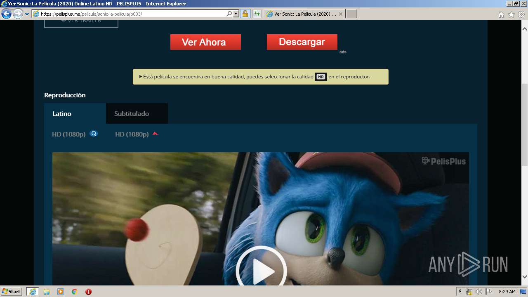528x297 pixels.
Task: Click the security lock icon
Action: tap(245, 14)
